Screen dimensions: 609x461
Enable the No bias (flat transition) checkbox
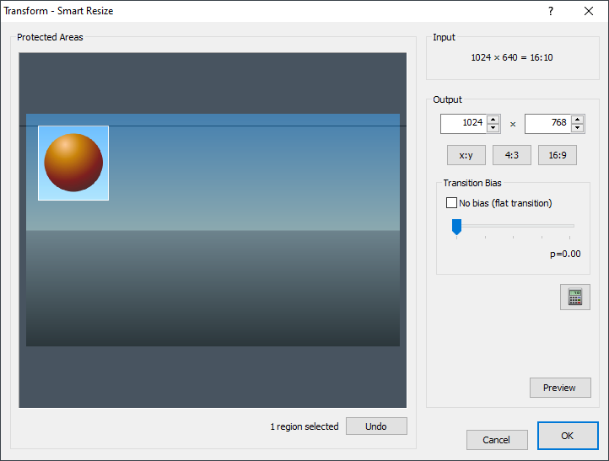coord(451,203)
